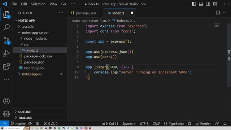Click the minimap code preview
The height and width of the screenshot is (130, 231).
coord(219,25)
